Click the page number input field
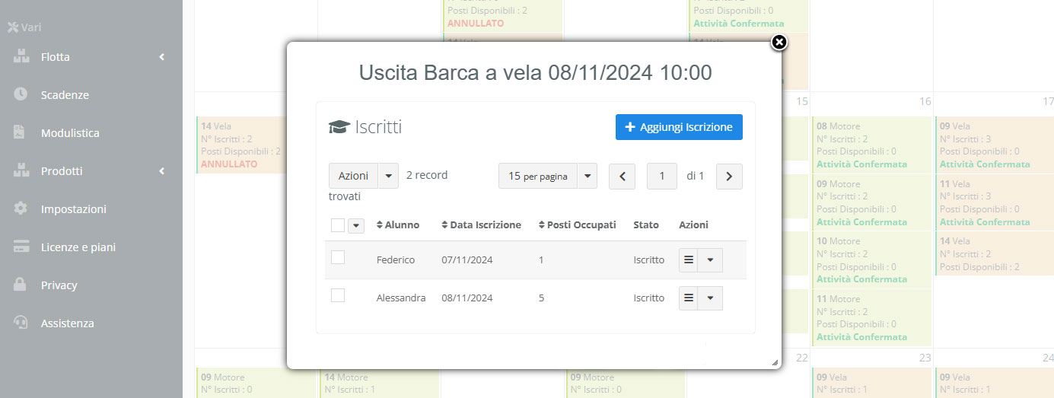This screenshot has height=398, width=1054. 662,176
